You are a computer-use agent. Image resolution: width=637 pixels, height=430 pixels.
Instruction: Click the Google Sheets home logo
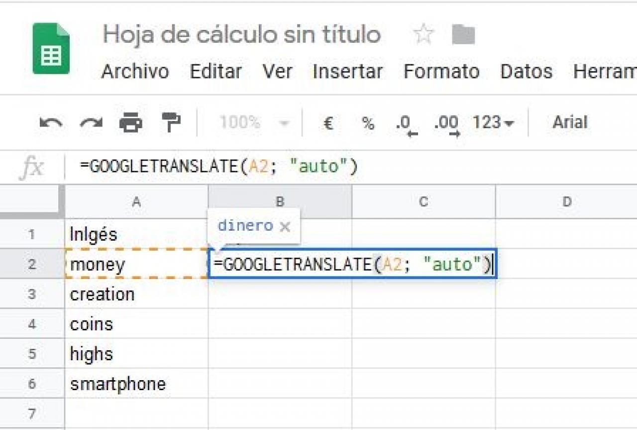point(51,48)
